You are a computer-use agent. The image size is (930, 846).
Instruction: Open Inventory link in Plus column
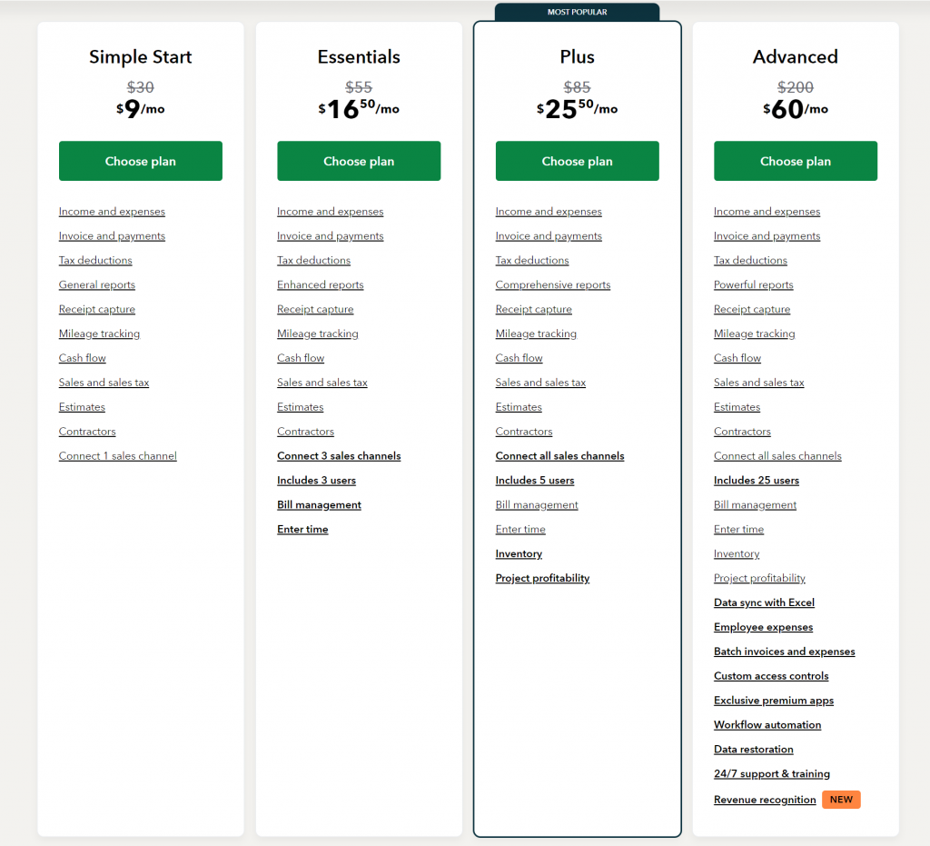518,553
